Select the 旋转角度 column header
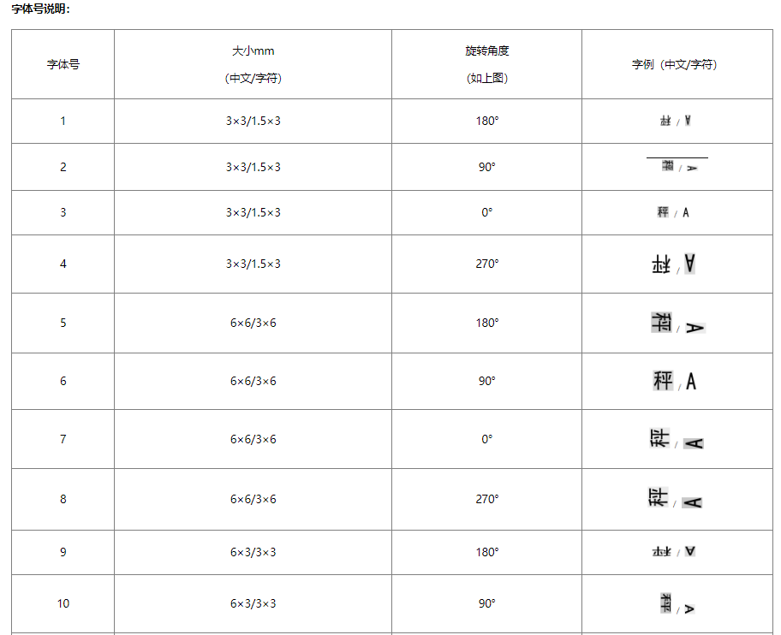Viewport: 781px width, 635px height. [x=486, y=51]
